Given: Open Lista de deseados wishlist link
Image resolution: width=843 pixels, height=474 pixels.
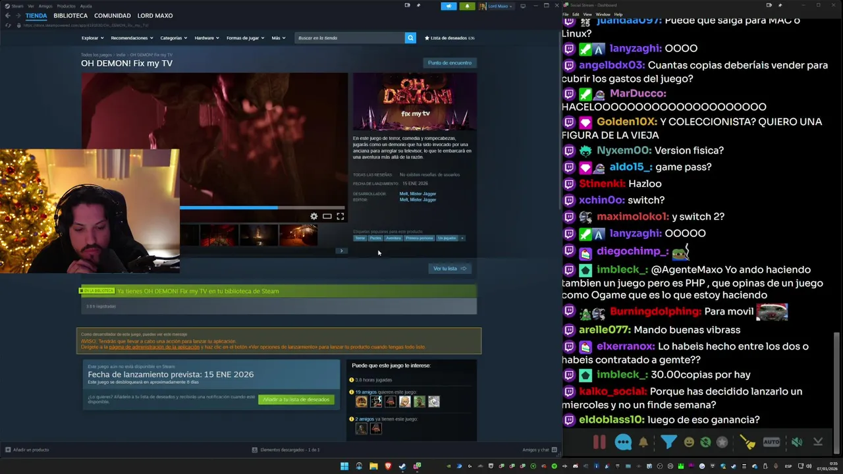Looking at the screenshot, I should pos(449,38).
